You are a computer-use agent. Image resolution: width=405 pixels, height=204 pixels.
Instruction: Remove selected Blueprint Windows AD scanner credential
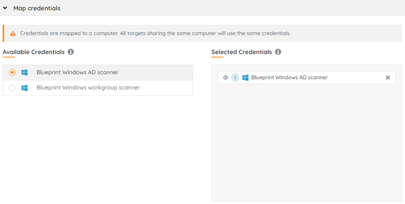[388, 78]
